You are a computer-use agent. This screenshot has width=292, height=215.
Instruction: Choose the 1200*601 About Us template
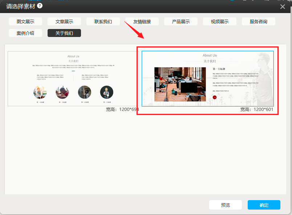click(x=207, y=79)
